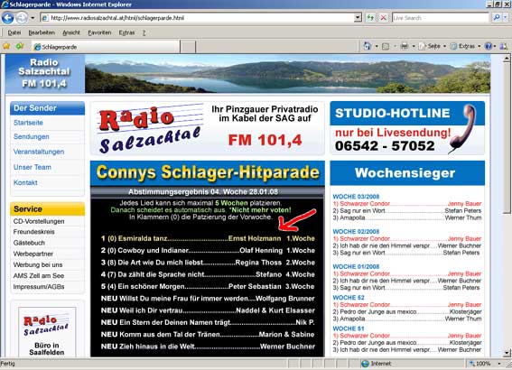The image size is (512, 370).
Task: Click the Internet zone globe icon in status bar
Action: [365, 364]
